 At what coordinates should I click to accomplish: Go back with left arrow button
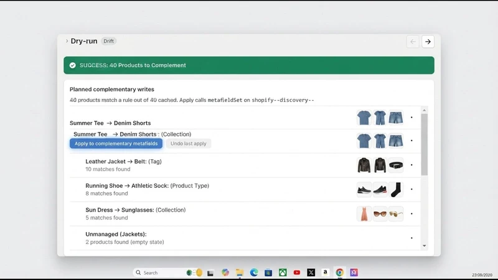413,42
